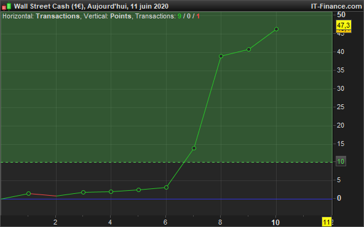Click the x-axis label 10

pyautogui.click(x=275, y=223)
